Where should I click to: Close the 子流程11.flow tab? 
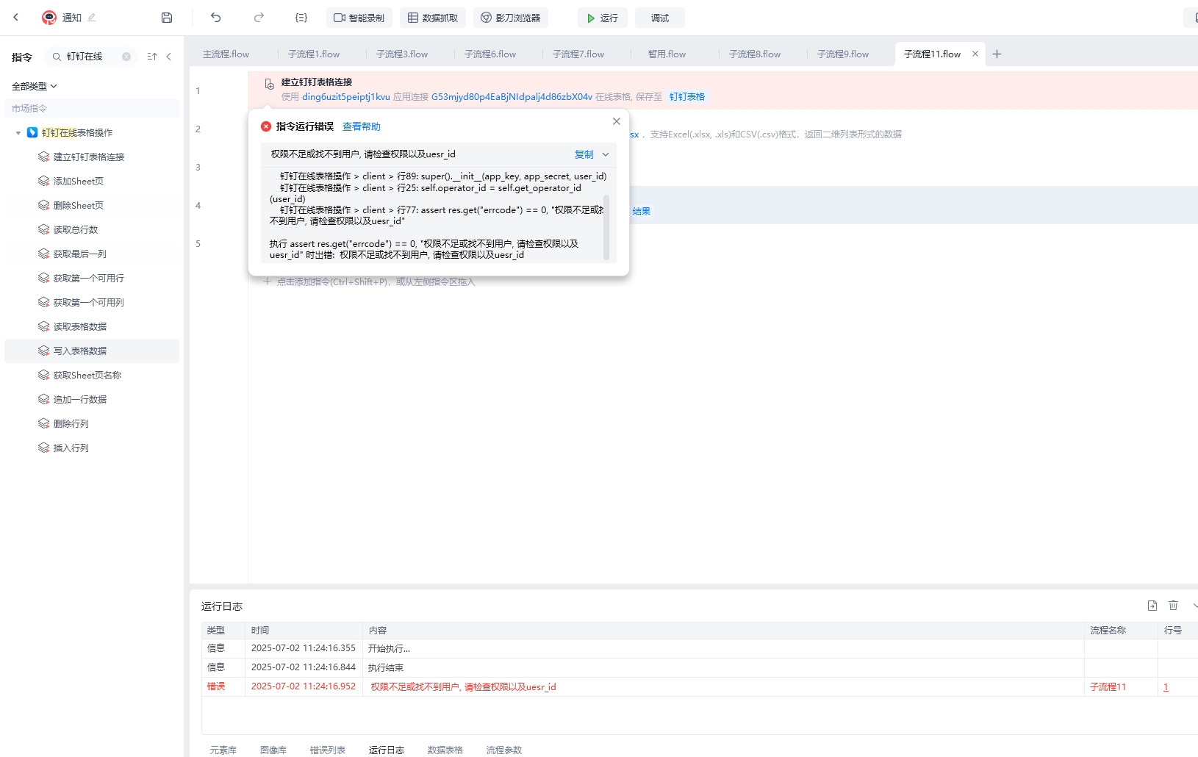click(x=975, y=54)
